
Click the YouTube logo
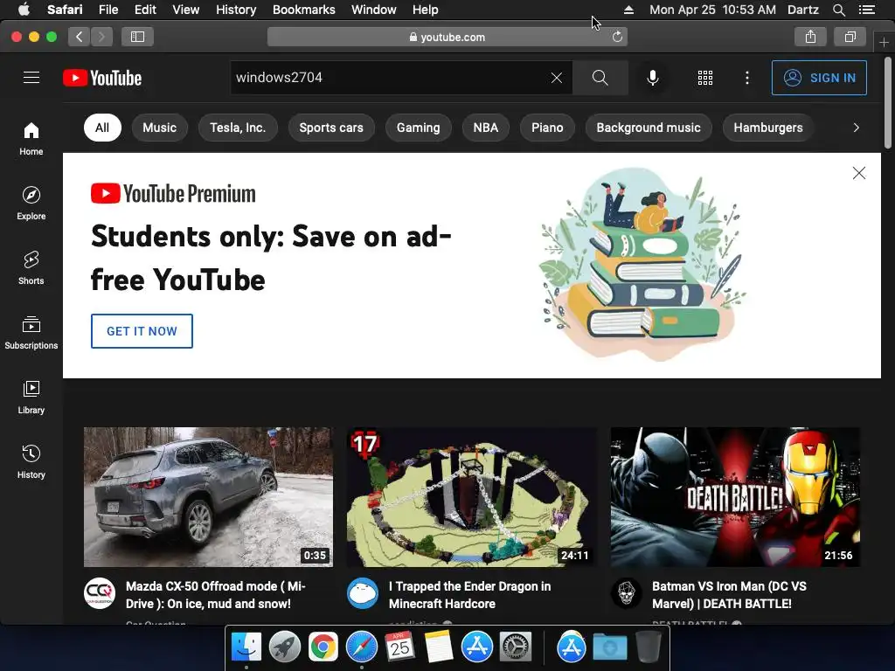coord(102,78)
